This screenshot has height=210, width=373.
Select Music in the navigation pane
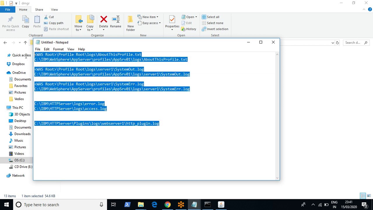pos(19,141)
